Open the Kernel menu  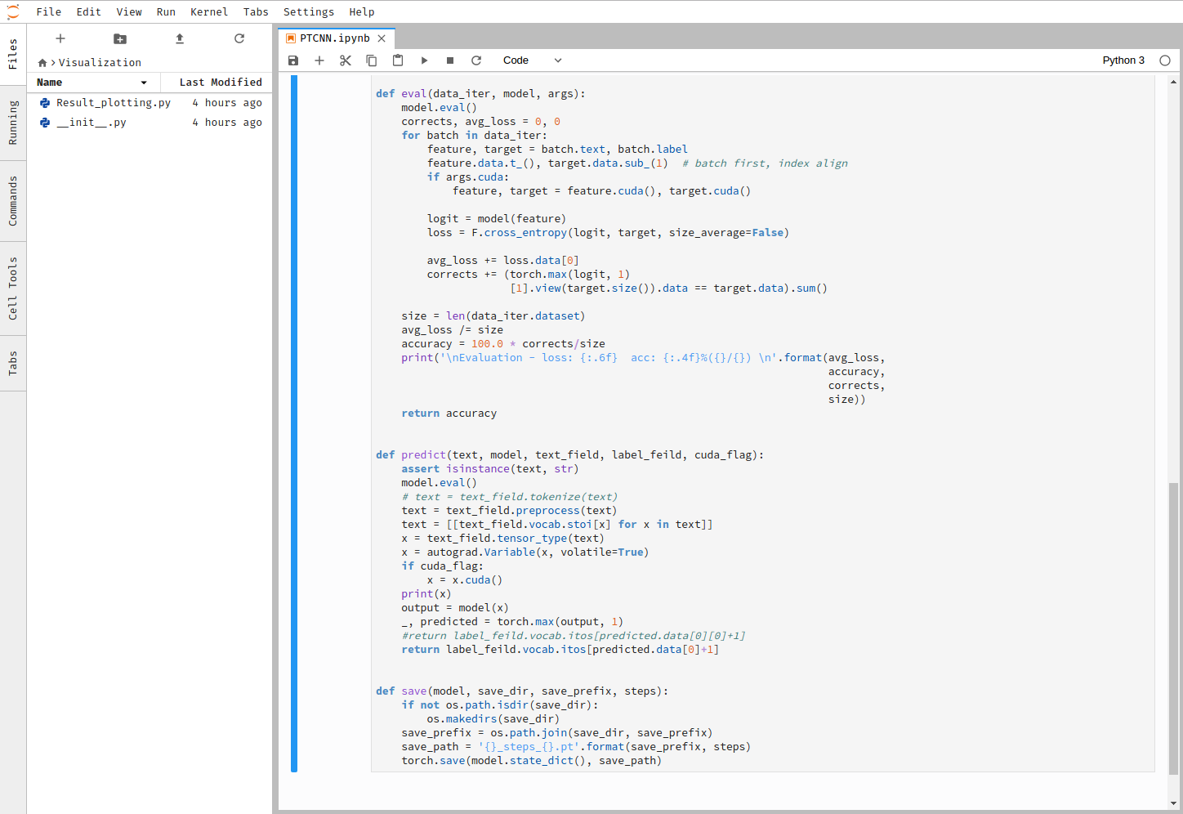pos(209,12)
